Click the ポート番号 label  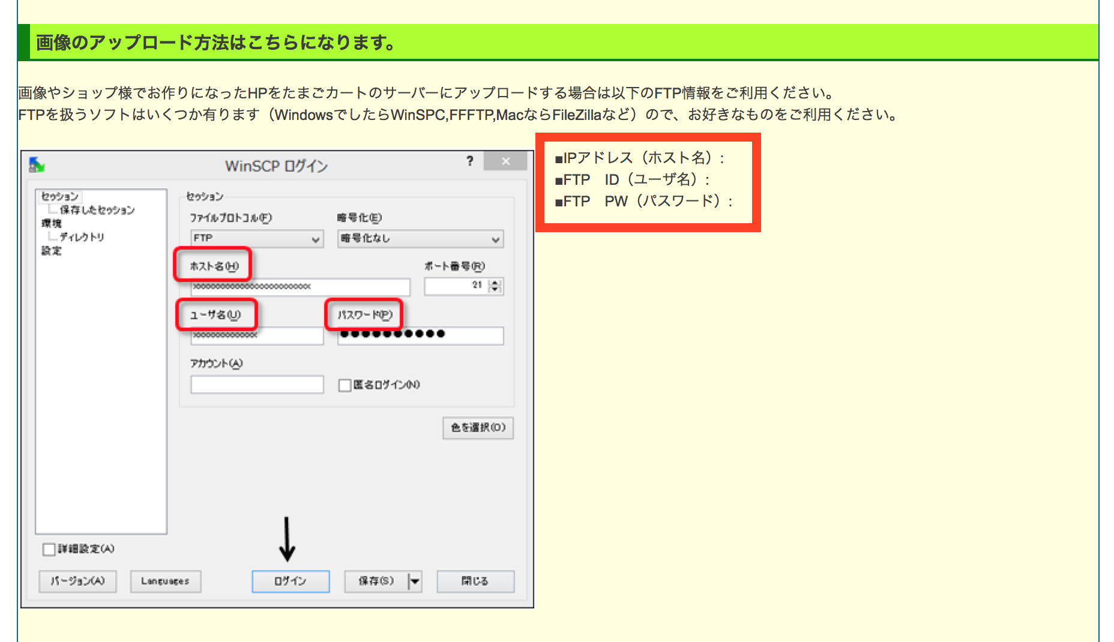click(x=454, y=266)
